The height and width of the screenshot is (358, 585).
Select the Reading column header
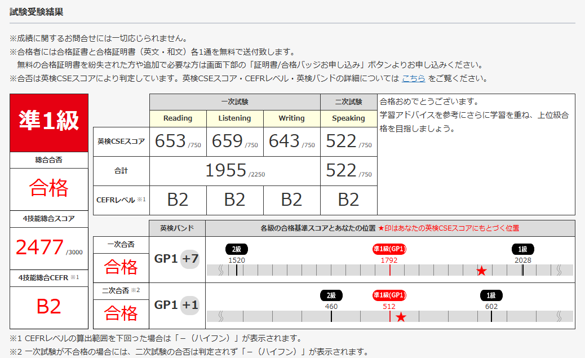(x=178, y=118)
